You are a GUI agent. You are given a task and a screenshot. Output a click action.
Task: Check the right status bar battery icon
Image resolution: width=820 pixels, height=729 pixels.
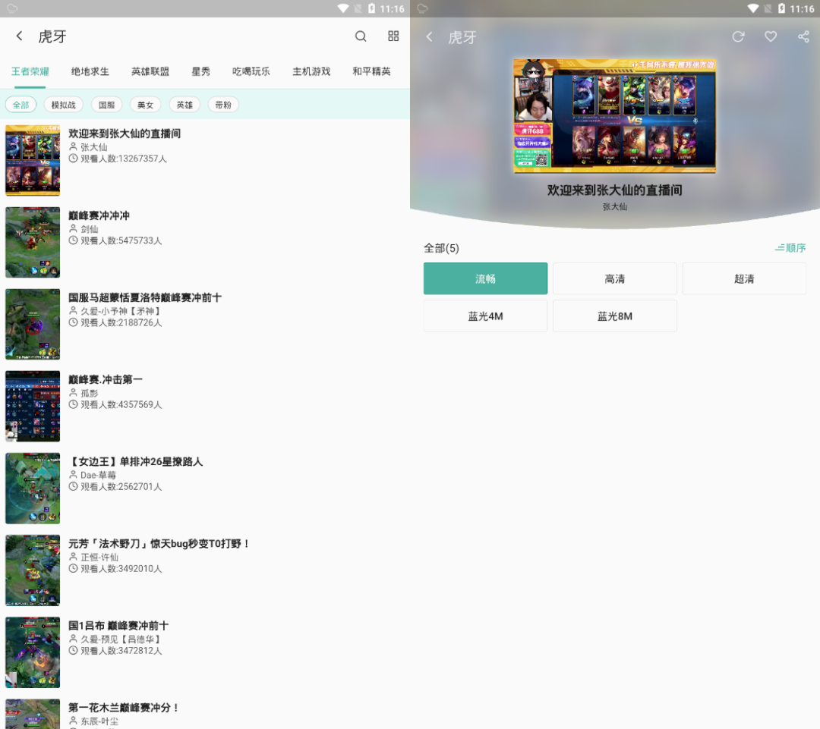tap(781, 8)
